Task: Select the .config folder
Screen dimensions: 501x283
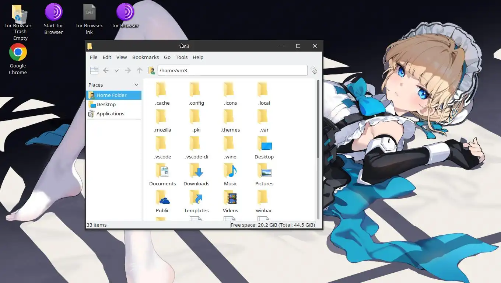Action: [x=196, y=94]
